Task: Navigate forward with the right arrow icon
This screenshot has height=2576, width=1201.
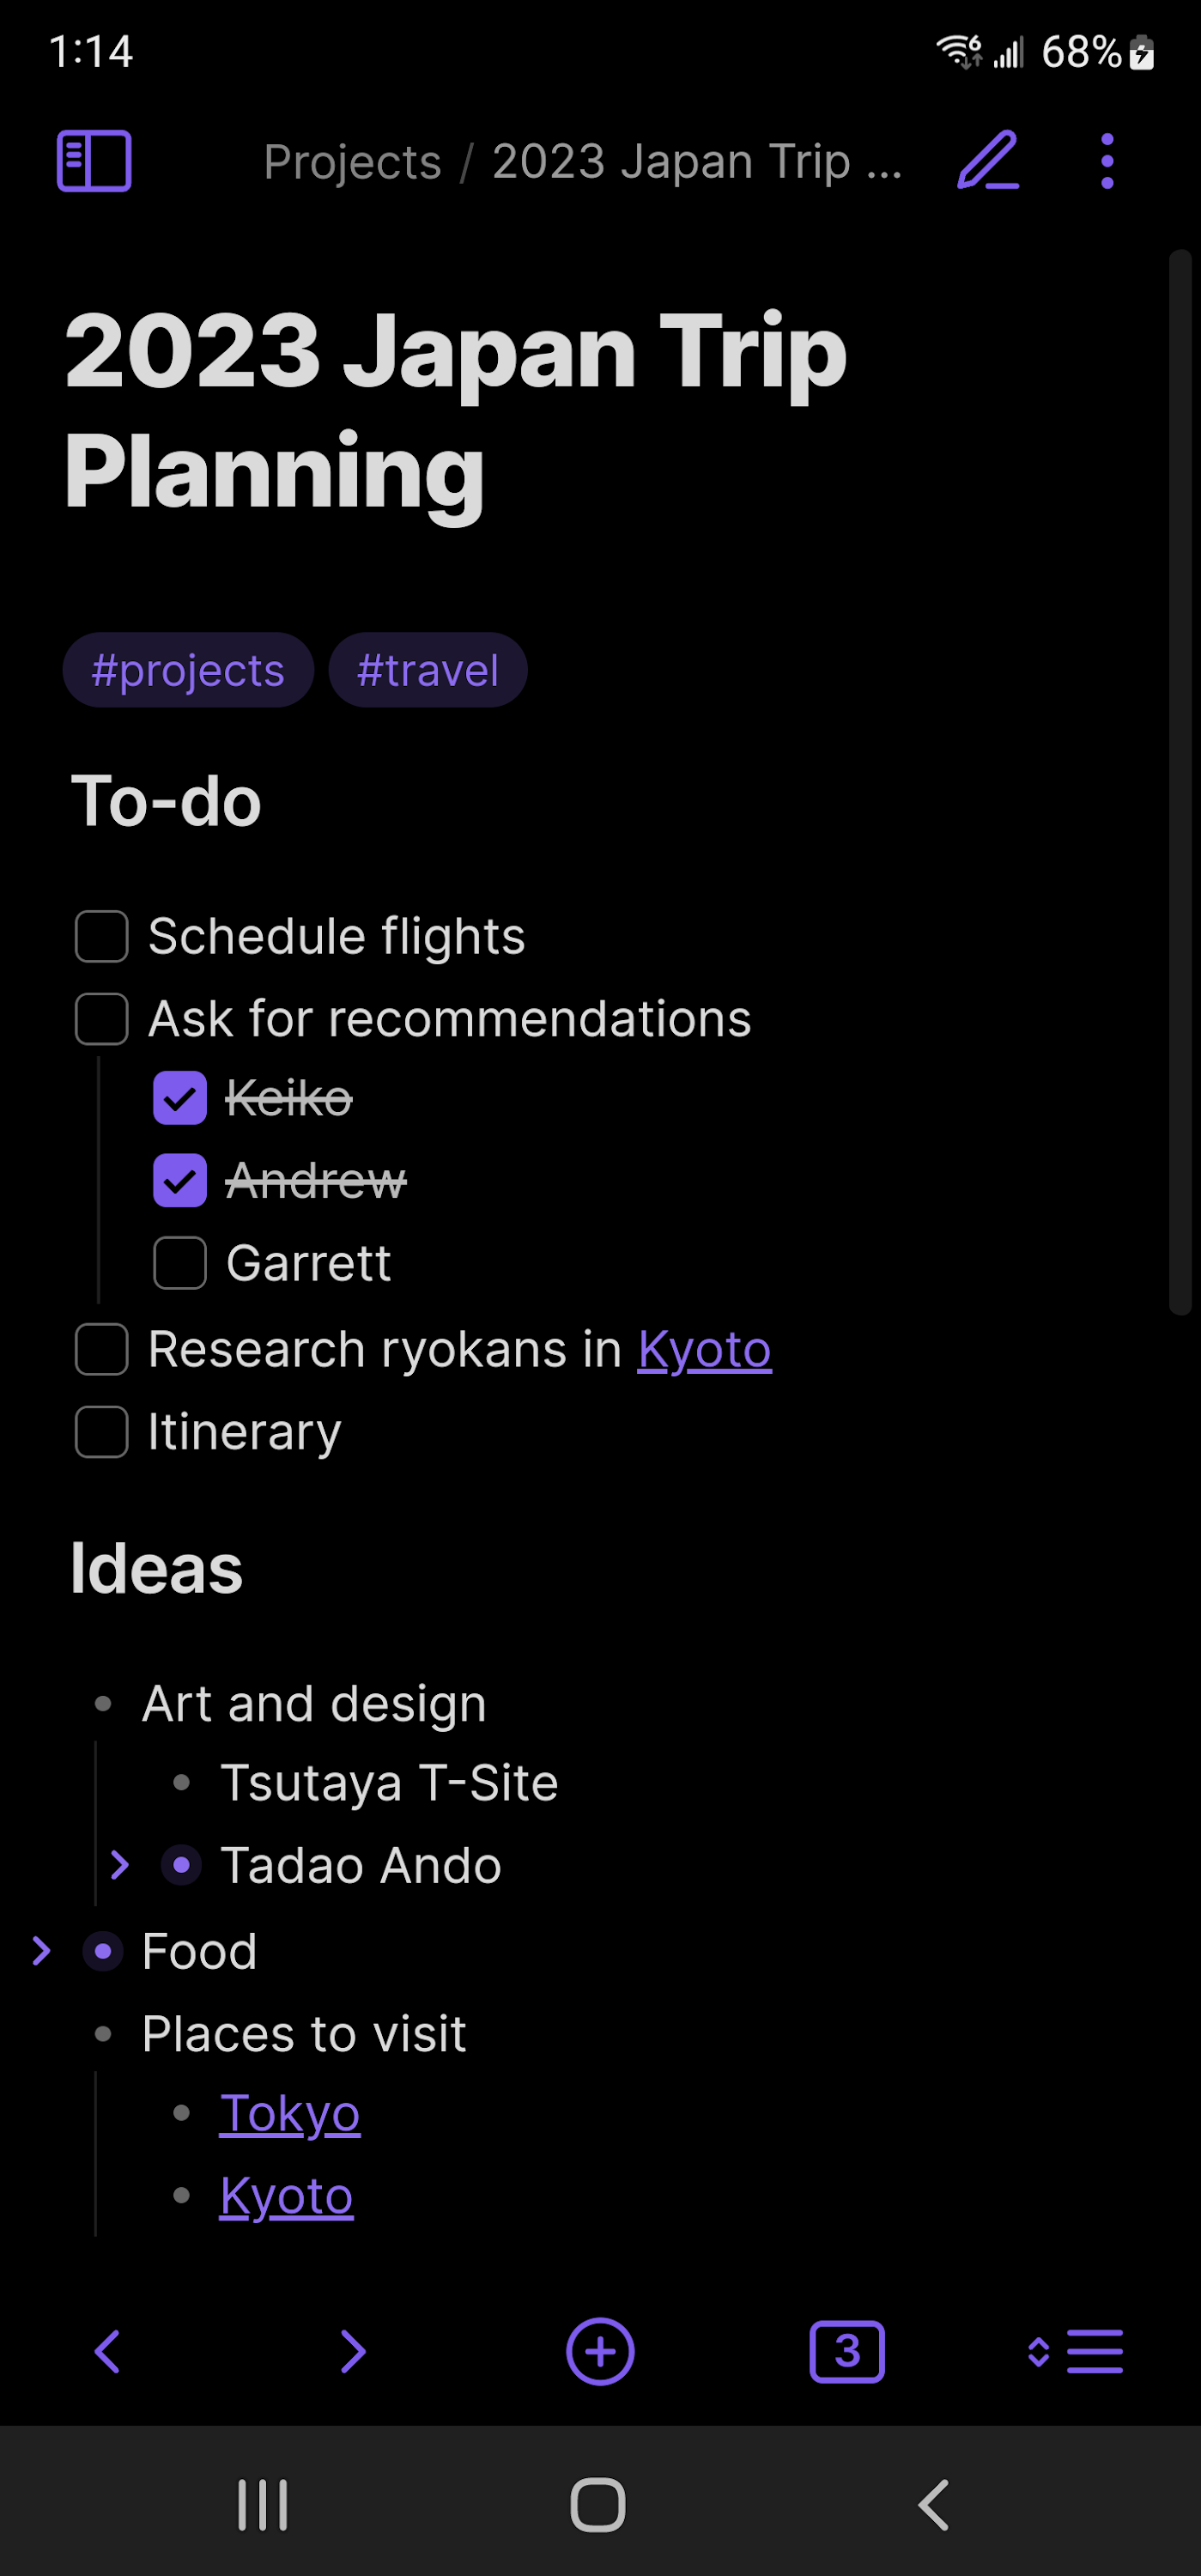Action: tap(352, 2351)
